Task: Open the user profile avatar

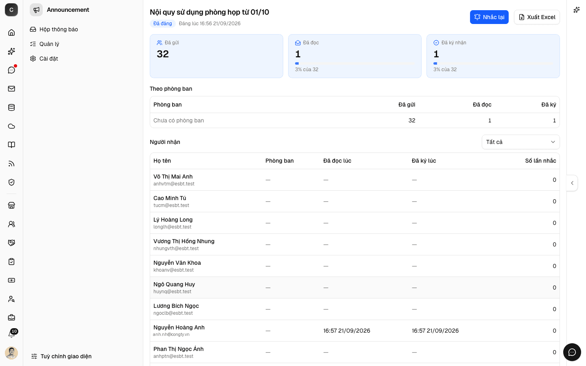Action: pos(11,353)
